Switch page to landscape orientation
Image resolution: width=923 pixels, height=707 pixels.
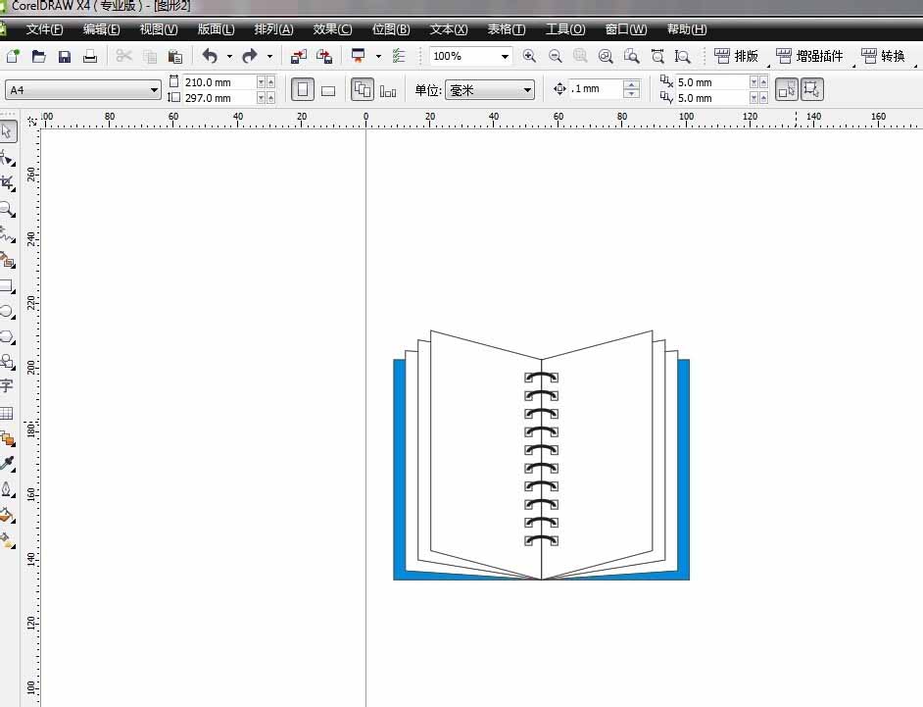click(328, 90)
